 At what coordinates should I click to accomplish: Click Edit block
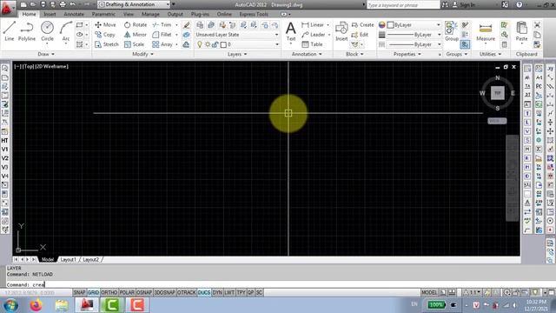click(x=360, y=35)
